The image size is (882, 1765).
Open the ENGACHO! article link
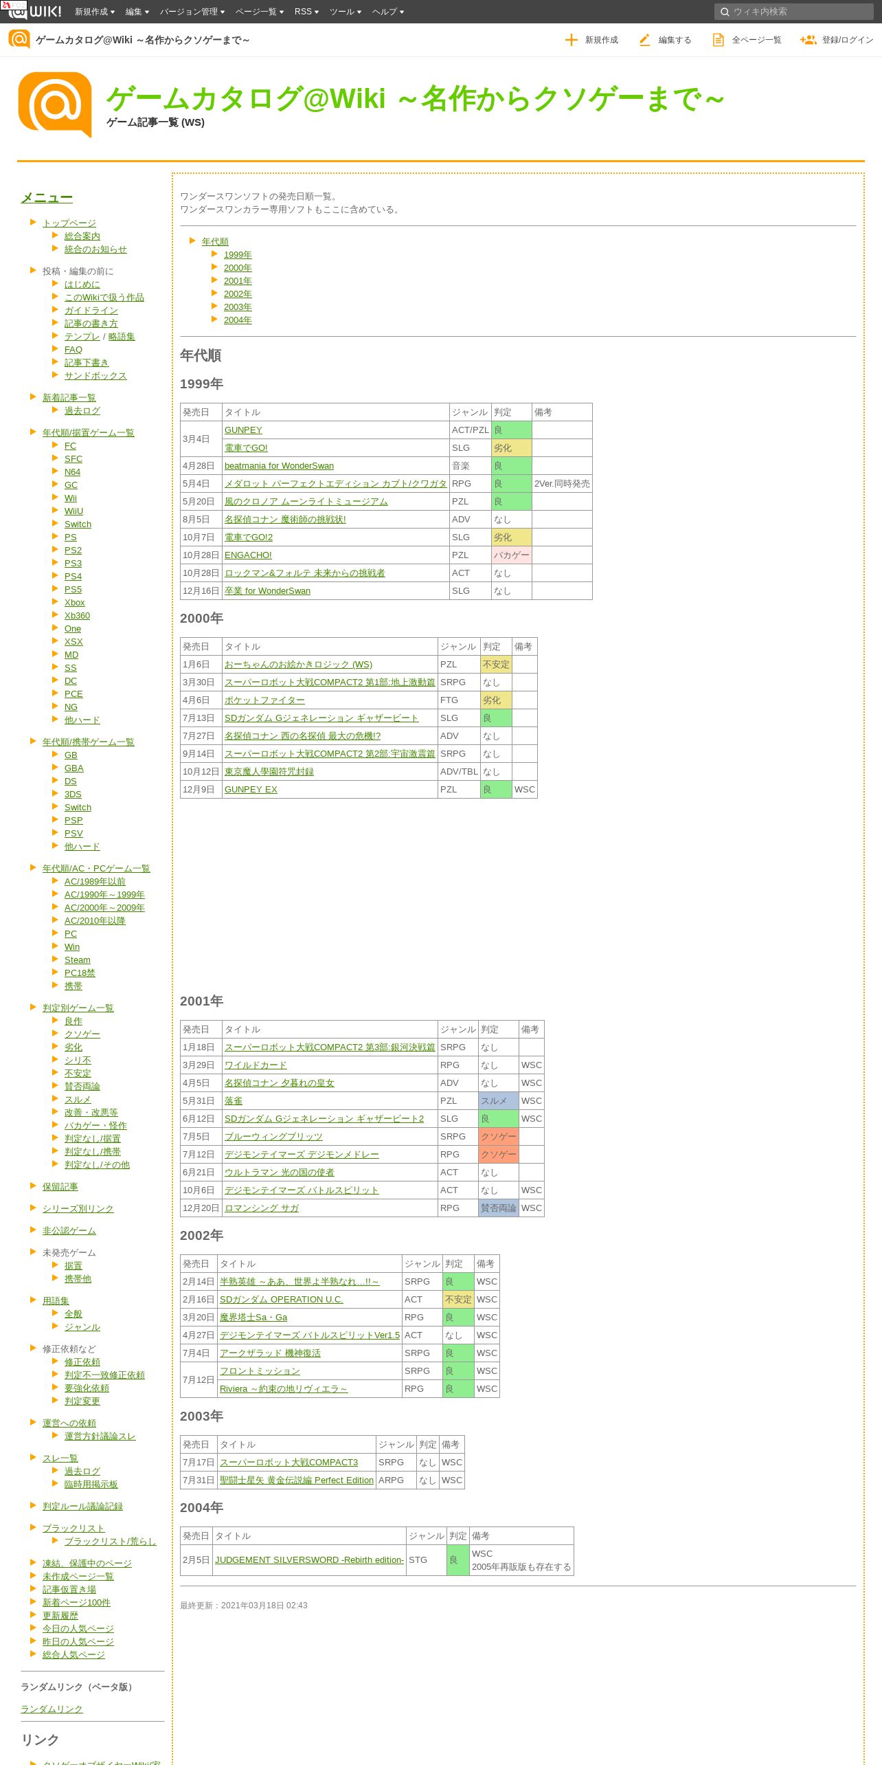click(248, 555)
